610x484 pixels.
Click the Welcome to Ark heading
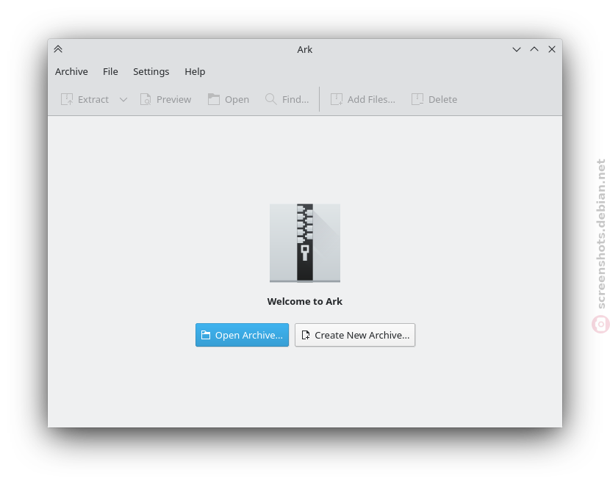[x=304, y=301]
